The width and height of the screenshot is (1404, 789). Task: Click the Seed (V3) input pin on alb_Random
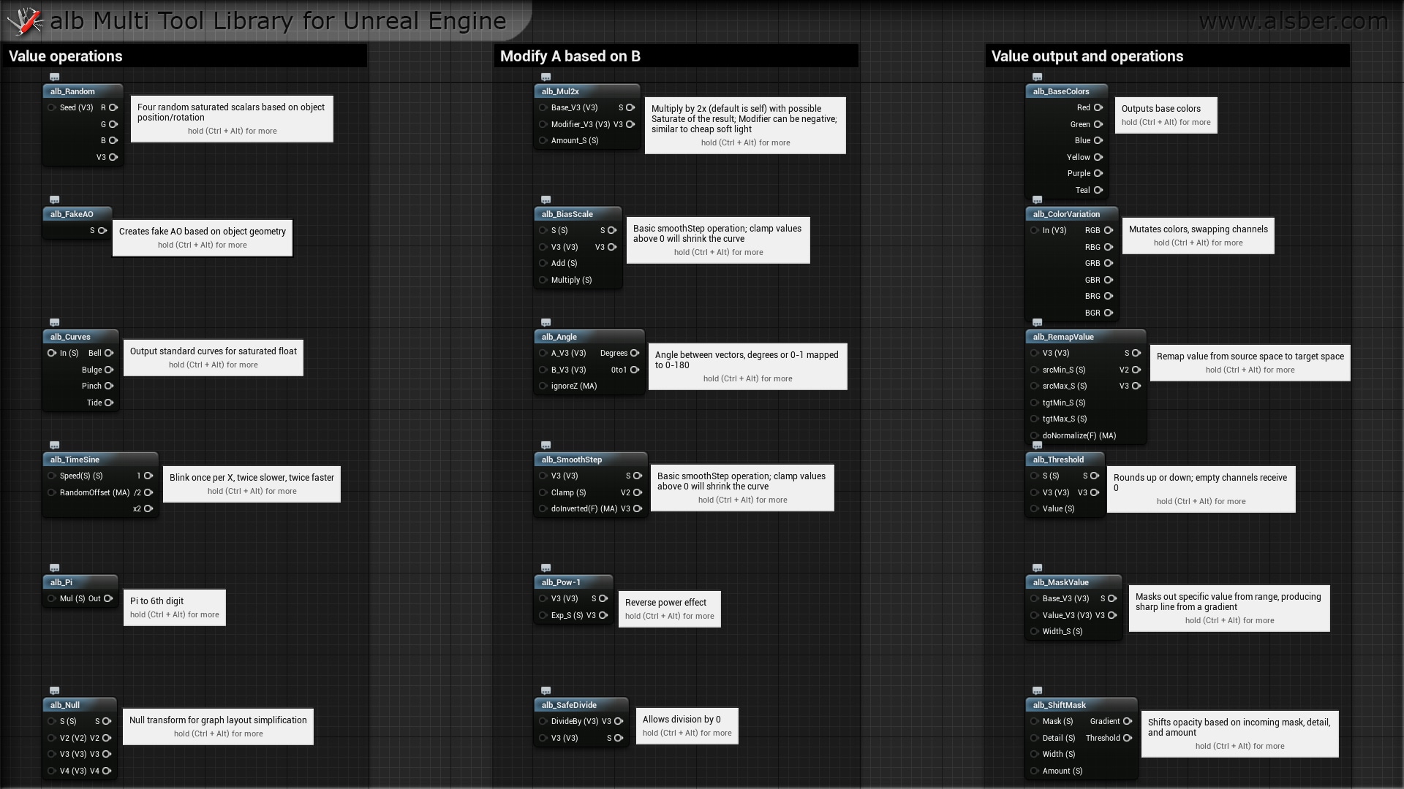point(51,107)
